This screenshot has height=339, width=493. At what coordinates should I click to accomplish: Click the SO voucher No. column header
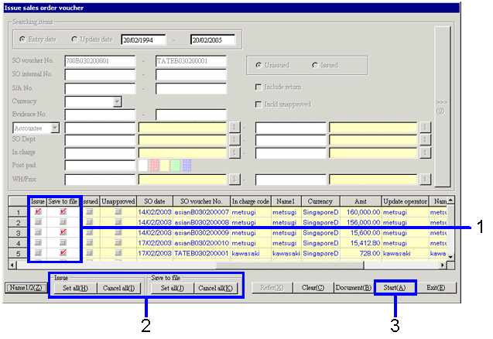tap(201, 201)
